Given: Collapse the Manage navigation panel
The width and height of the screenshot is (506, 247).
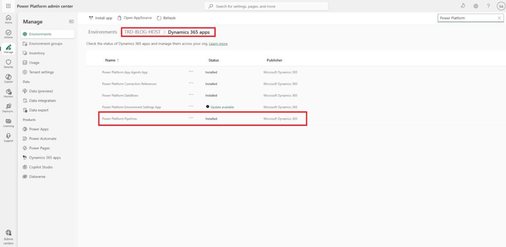Looking at the screenshot, I should (71, 22).
